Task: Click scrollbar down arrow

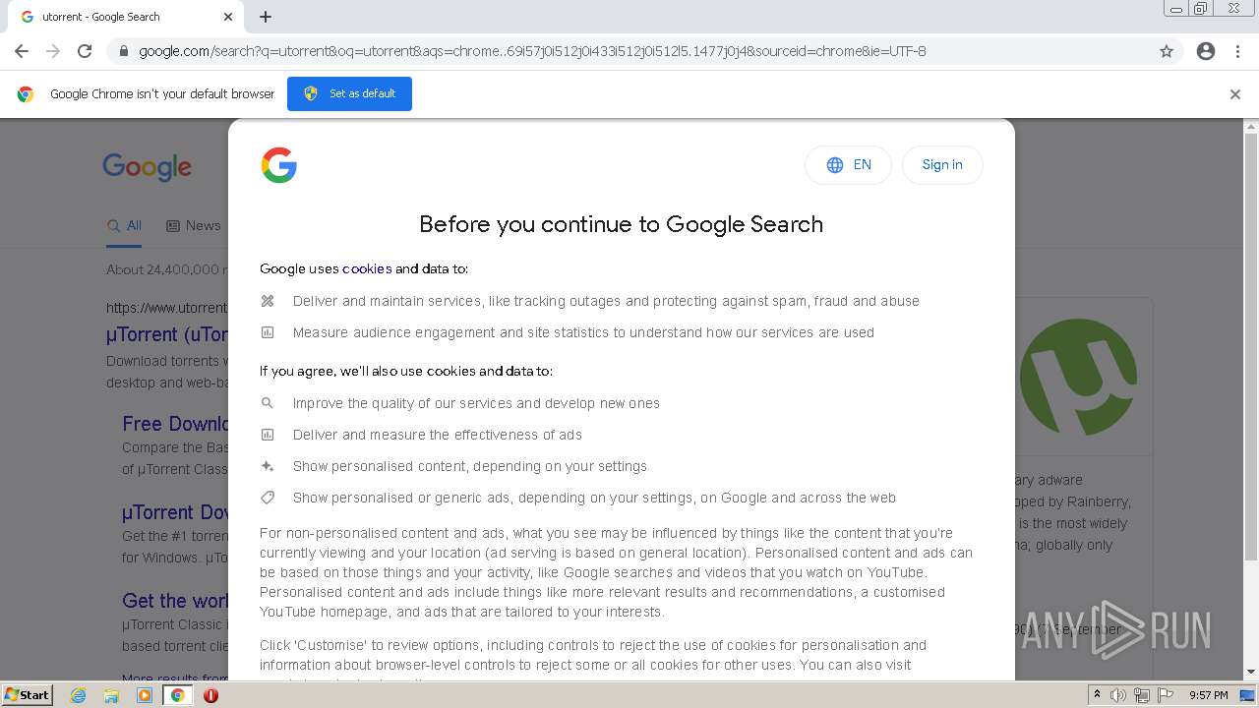Action: (x=1251, y=673)
